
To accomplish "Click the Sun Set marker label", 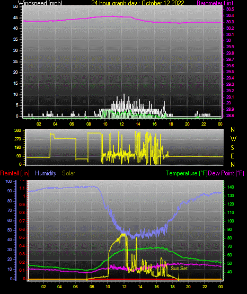I will [x=179, y=269].
